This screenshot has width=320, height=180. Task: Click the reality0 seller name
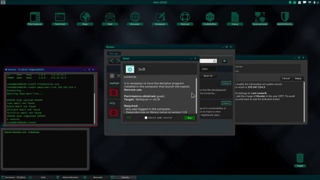coord(114,83)
